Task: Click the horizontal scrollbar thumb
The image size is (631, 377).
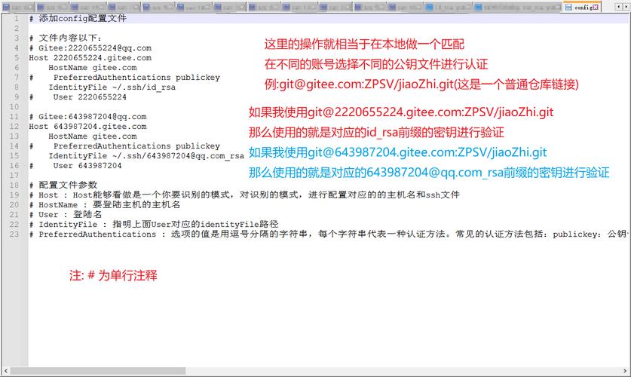Action: click(98, 370)
